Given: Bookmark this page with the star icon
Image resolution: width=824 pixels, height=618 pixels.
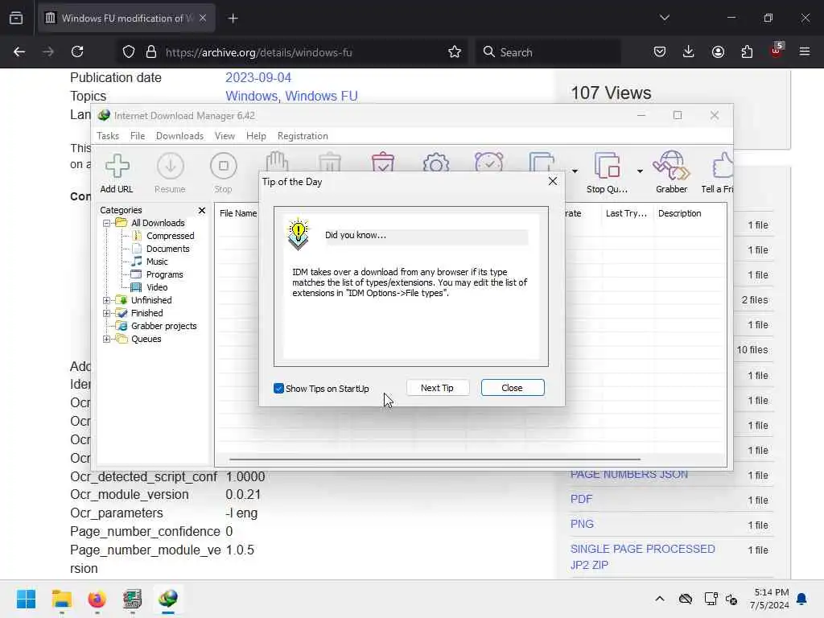Looking at the screenshot, I should click(455, 51).
